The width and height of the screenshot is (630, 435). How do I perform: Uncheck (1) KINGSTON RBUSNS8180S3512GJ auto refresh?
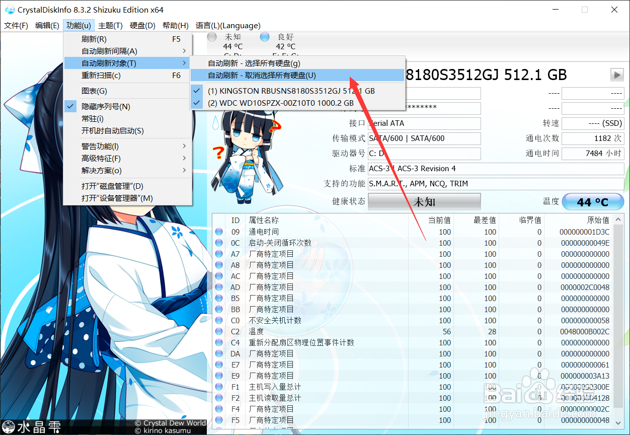(297, 91)
